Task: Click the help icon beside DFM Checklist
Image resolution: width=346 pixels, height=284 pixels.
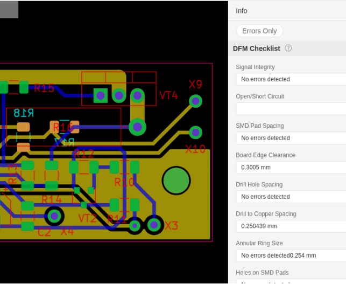Action: click(288, 48)
